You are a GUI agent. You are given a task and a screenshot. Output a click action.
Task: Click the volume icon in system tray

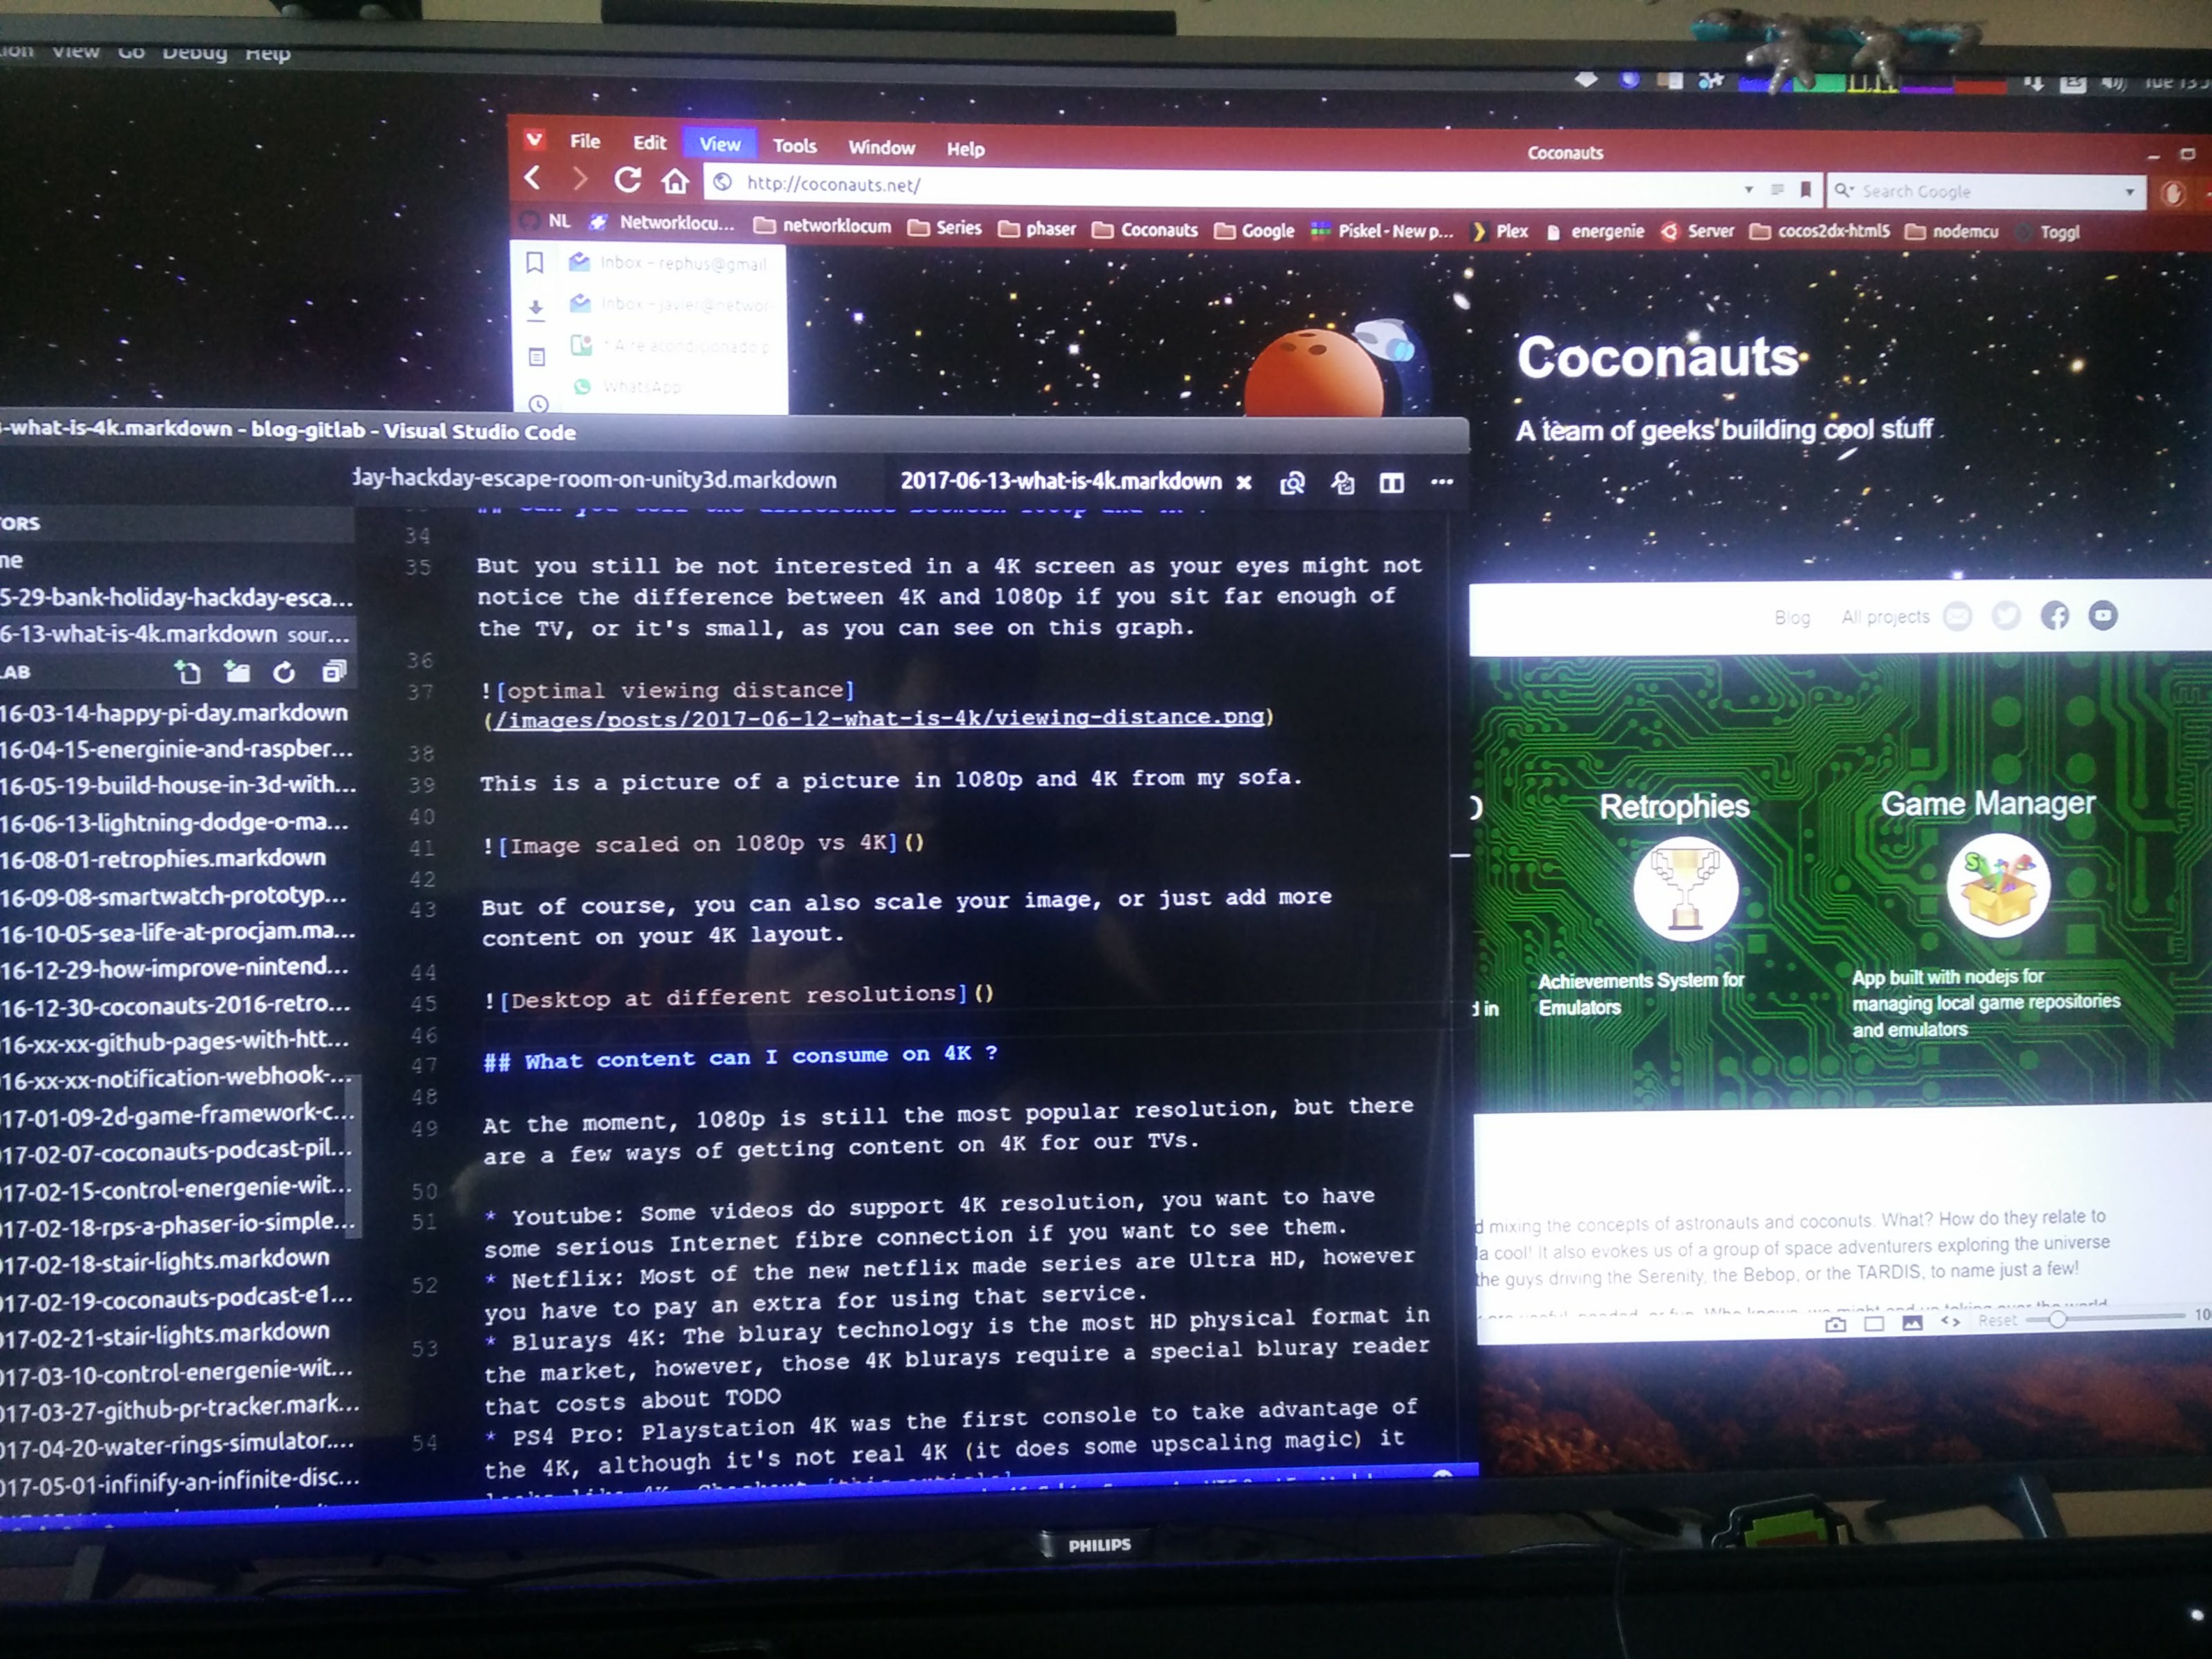point(2112,83)
